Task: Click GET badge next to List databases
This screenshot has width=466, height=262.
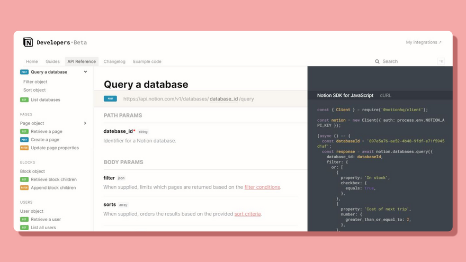Action: point(24,100)
